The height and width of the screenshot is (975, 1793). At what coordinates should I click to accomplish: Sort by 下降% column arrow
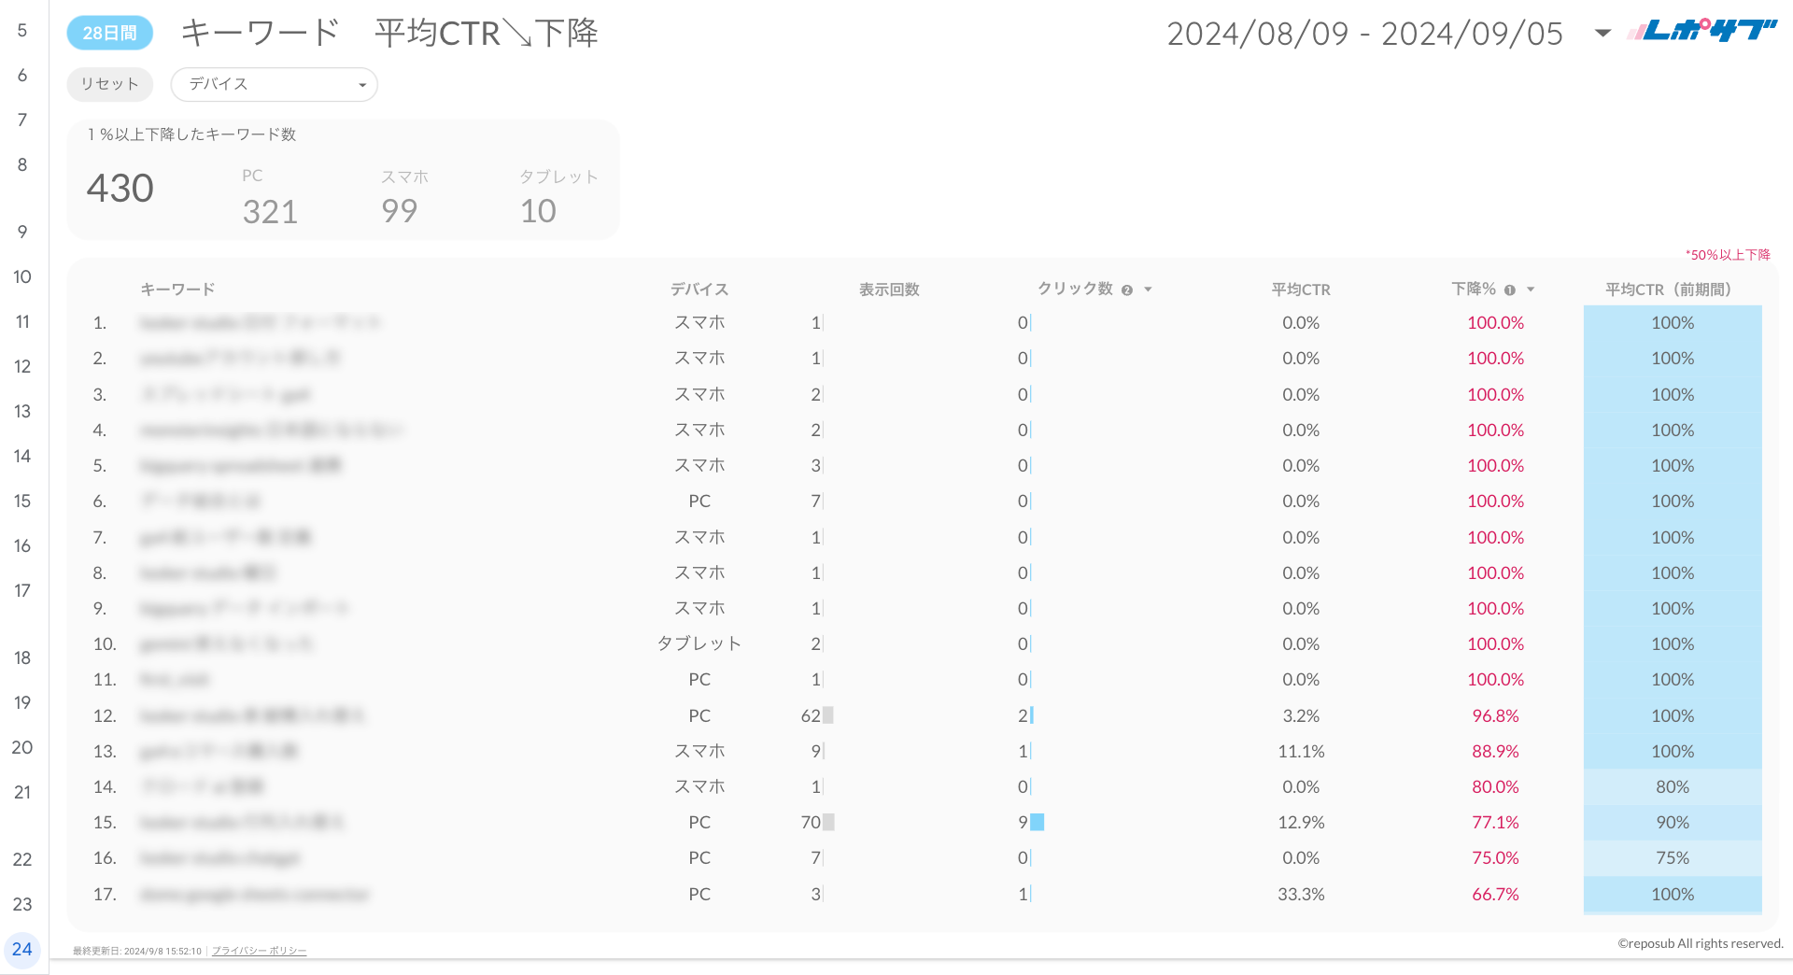pos(1531,290)
